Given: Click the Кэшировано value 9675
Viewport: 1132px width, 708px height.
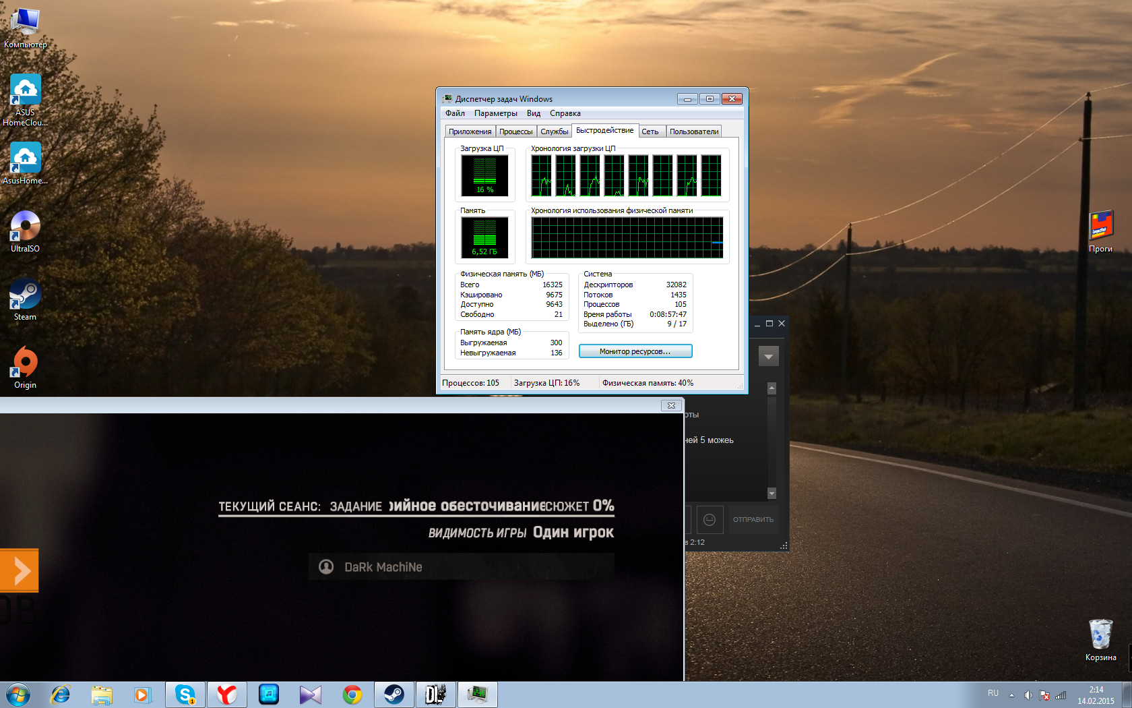Looking at the screenshot, I should coord(554,295).
